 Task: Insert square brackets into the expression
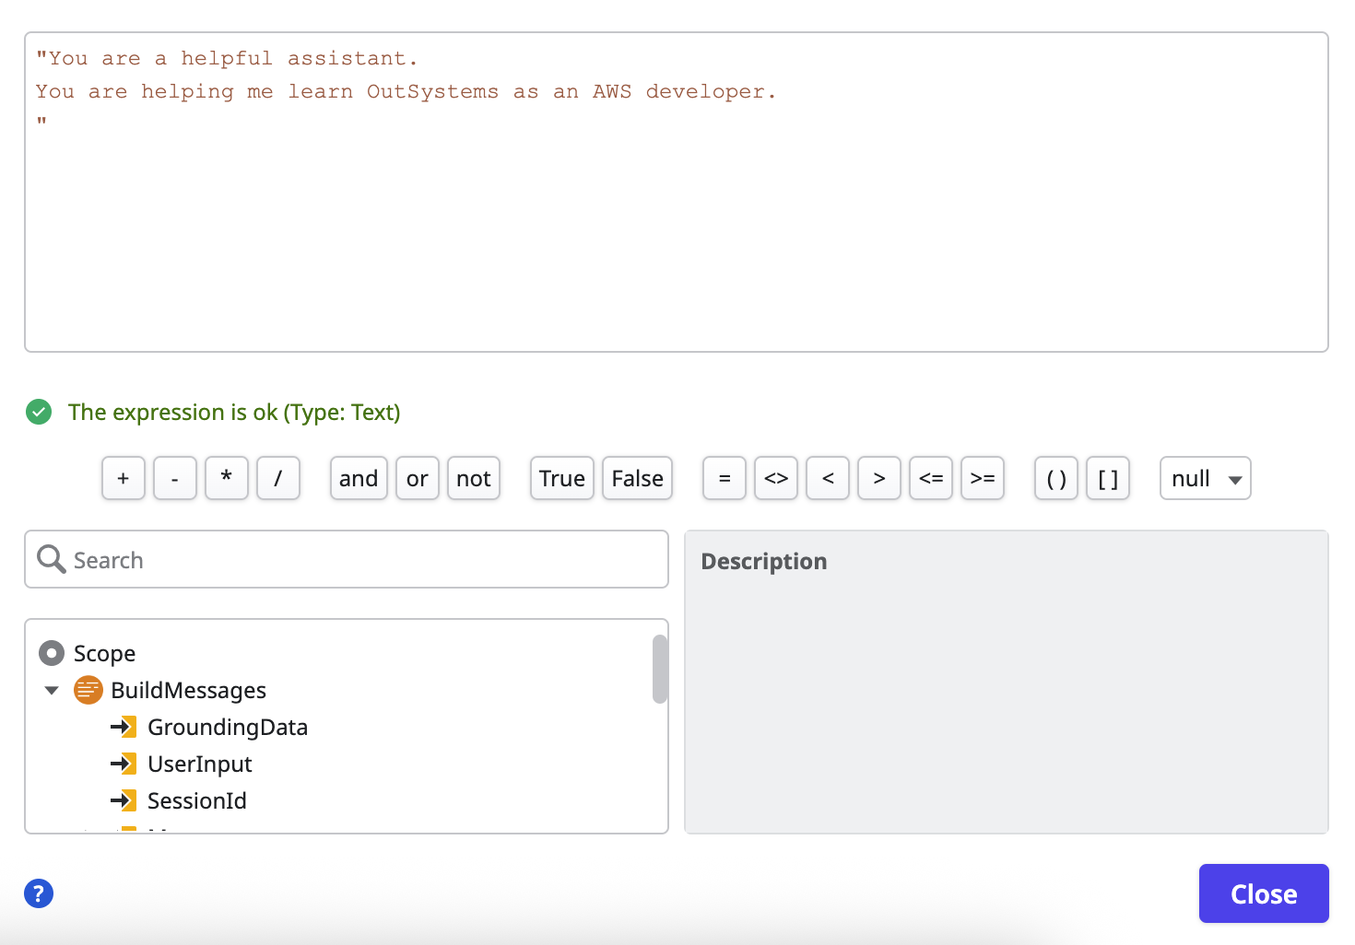[1108, 478]
